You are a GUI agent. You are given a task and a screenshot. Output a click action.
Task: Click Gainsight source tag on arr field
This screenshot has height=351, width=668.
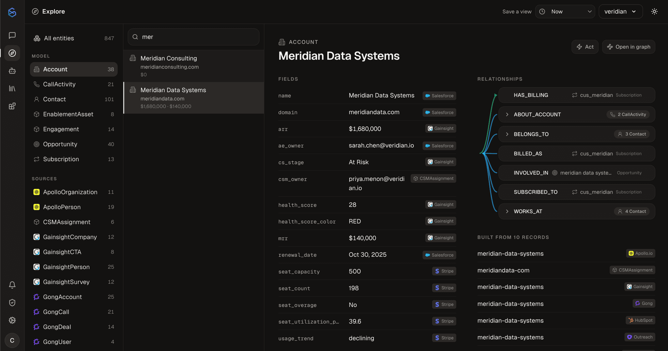[x=441, y=129]
